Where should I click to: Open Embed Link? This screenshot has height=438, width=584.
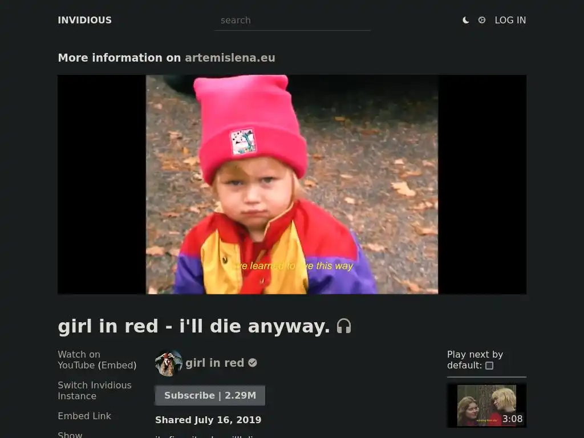pyautogui.click(x=84, y=416)
